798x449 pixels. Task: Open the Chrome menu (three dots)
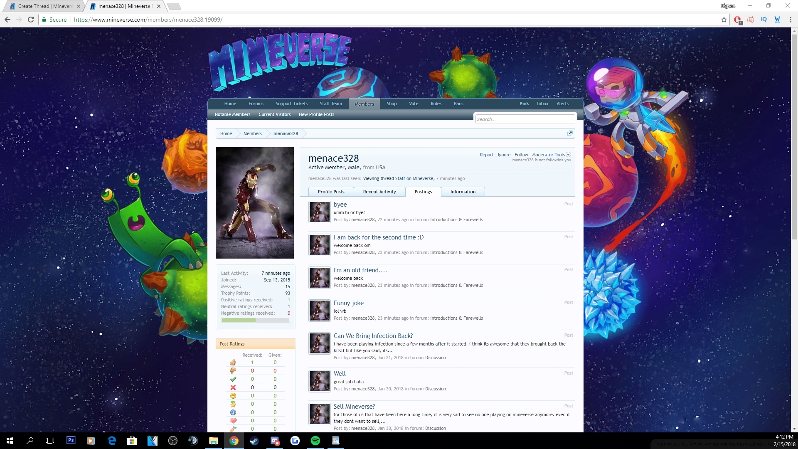coord(791,20)
